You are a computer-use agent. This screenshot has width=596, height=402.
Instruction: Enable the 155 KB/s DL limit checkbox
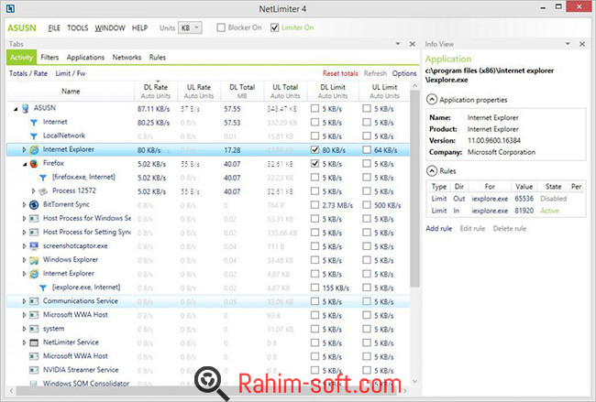[x=315, y=288]
